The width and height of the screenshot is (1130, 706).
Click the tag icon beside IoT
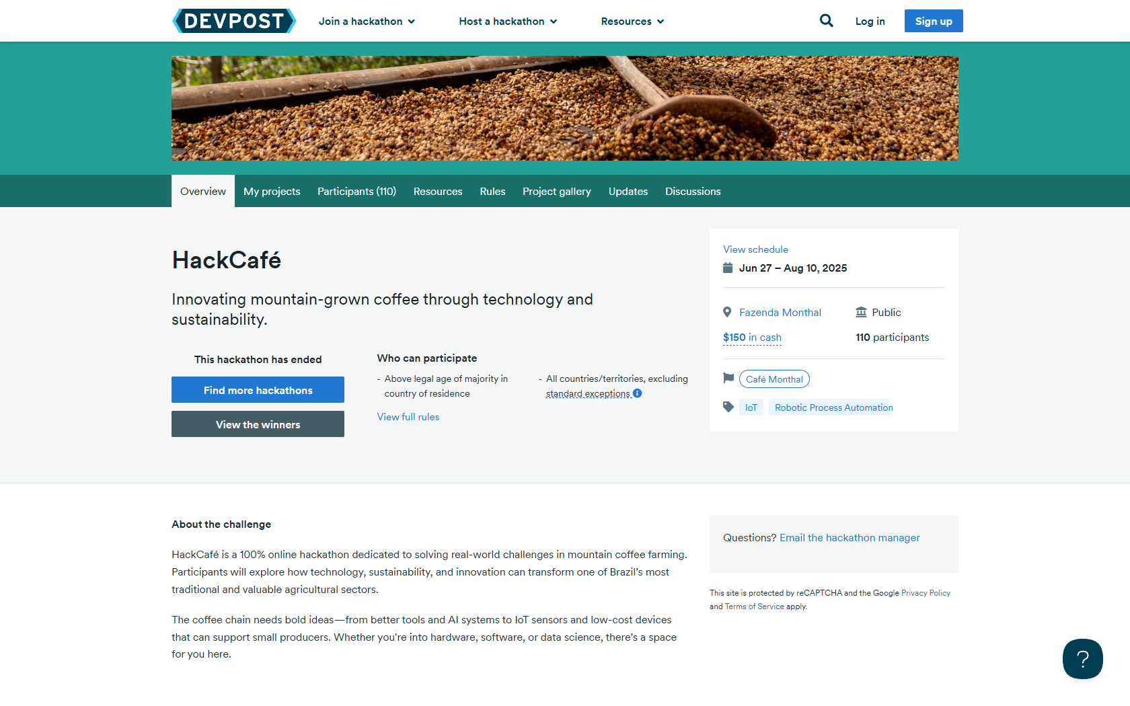click(x=728, y=407)
